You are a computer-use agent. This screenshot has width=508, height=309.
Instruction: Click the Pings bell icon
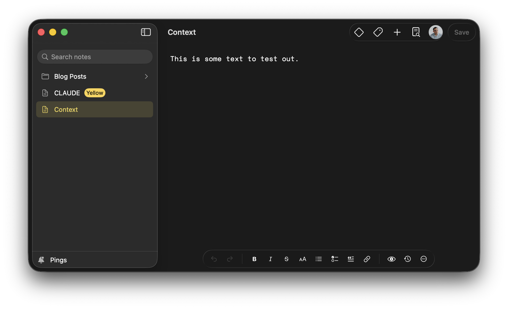pos(41,260)
